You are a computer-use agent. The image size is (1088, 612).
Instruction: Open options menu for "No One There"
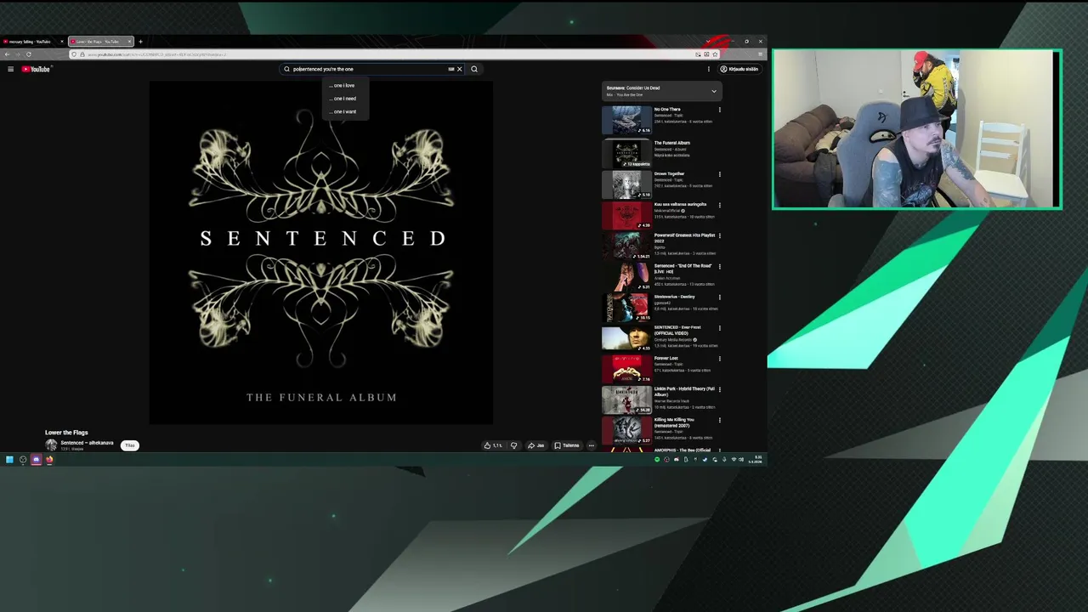click(x=720, y=110)
